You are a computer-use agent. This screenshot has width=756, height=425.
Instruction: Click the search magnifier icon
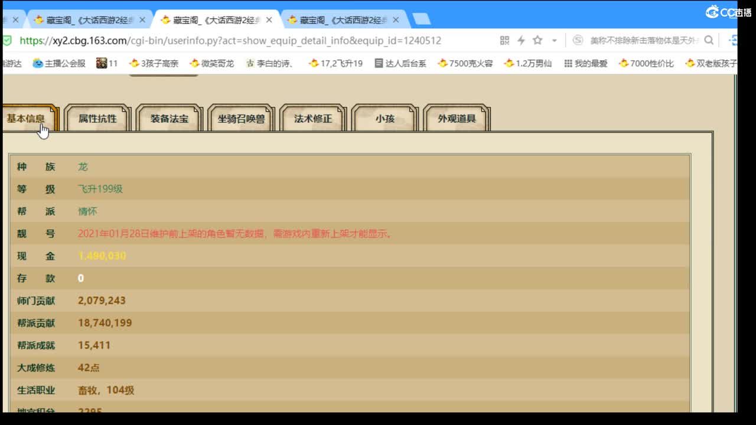(x=709, y=40)
